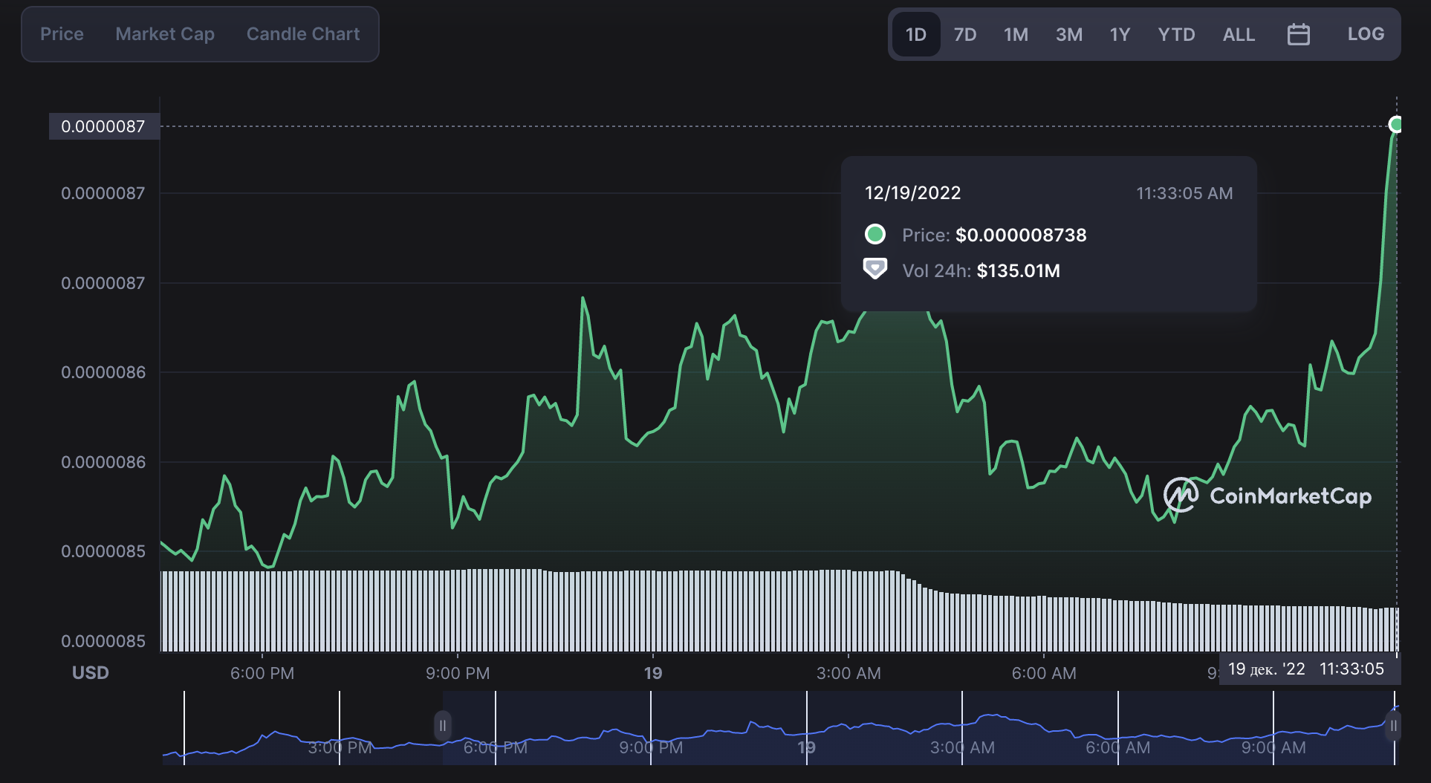Select the Price tab

point(62,33)
